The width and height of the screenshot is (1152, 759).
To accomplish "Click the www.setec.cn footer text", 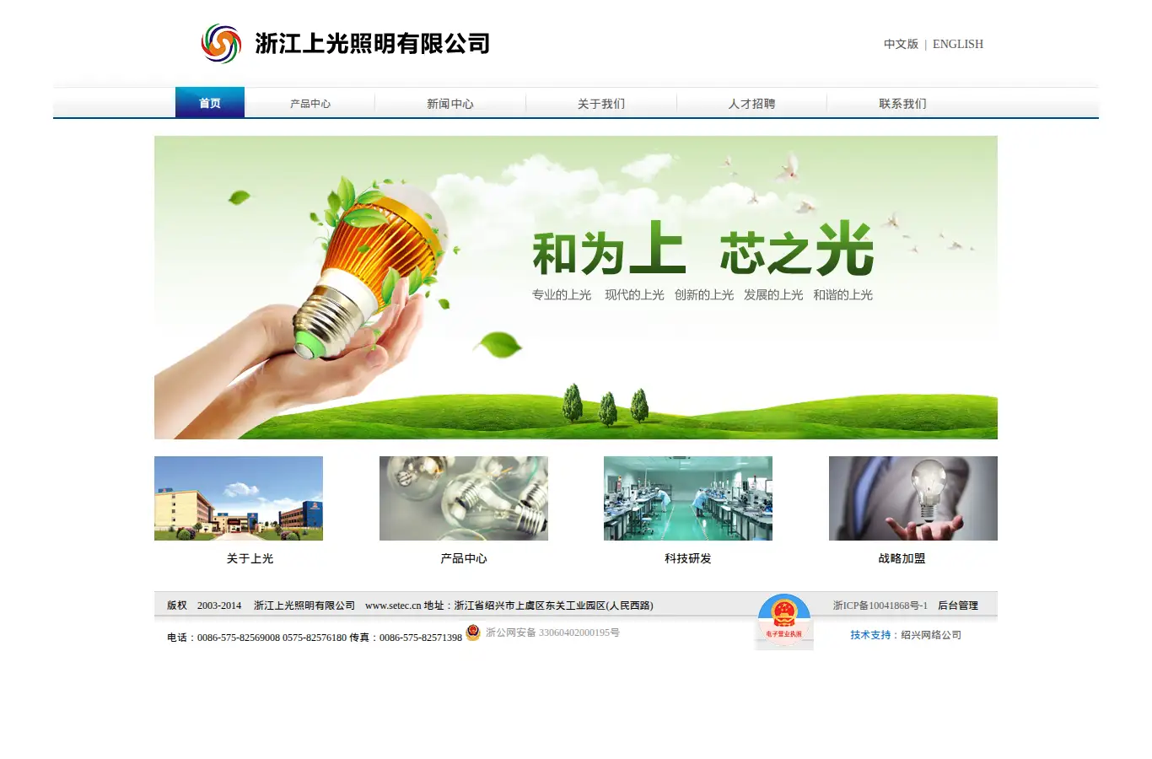I will (x=393, y=606).
